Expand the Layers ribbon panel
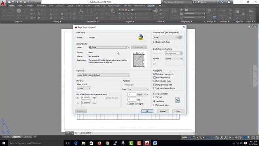The image size is (259, 146). point(130,21)
